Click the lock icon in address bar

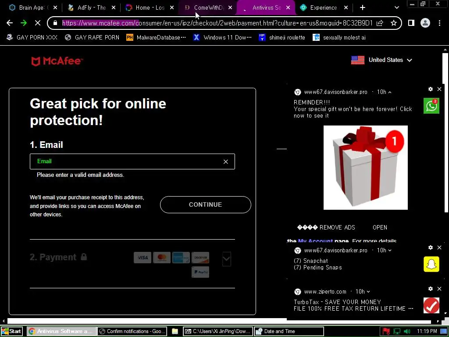click(x=55, y=23)
